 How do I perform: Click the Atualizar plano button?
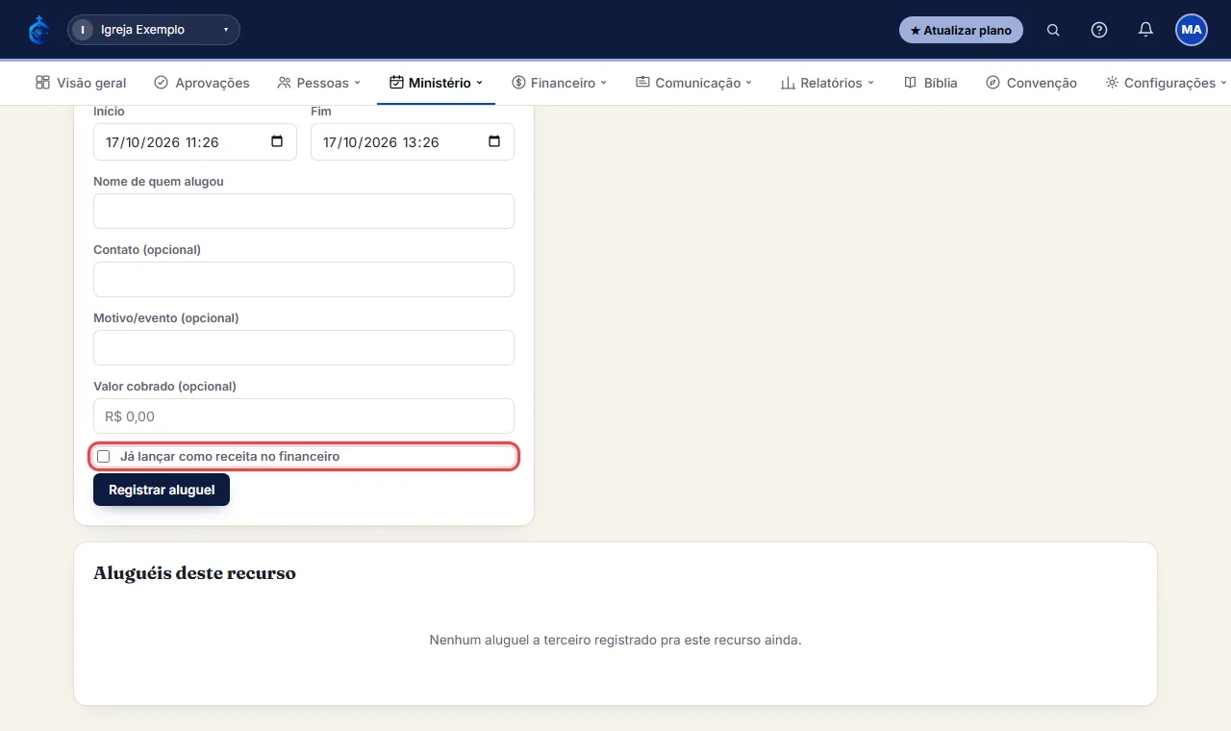[x=961, y=30]
